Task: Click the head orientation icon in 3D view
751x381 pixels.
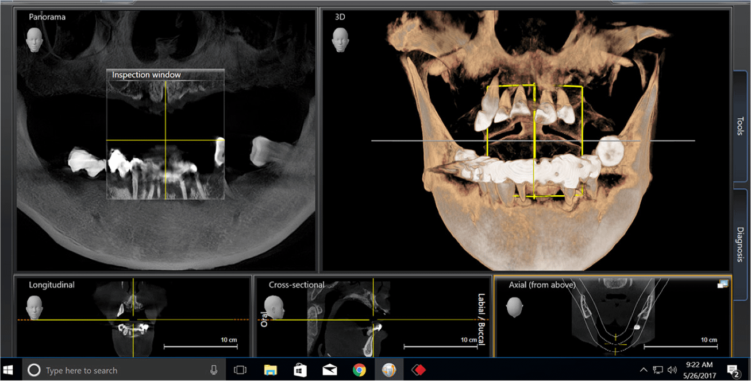Action: (x=340, y=39)
